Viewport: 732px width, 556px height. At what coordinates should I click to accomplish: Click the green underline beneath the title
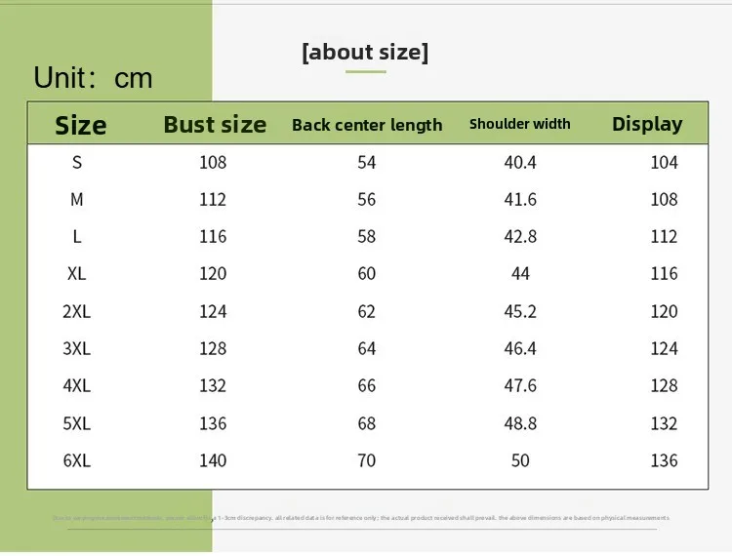366,71
